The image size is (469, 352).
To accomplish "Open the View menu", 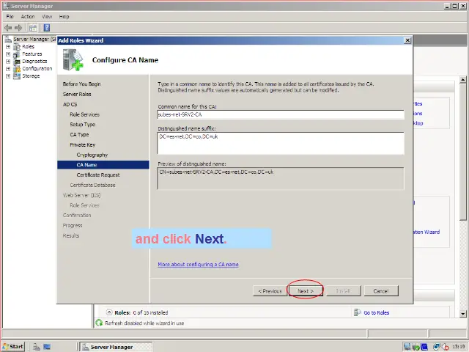I will pos(47,16).
